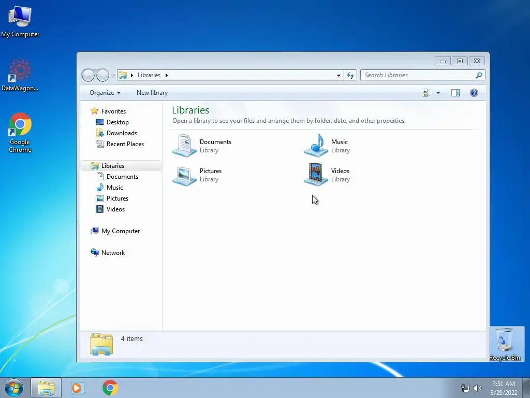Click the Libraries folder icon in details pane
The width and height of the screenshot is (530, 398).
(101, 344)
